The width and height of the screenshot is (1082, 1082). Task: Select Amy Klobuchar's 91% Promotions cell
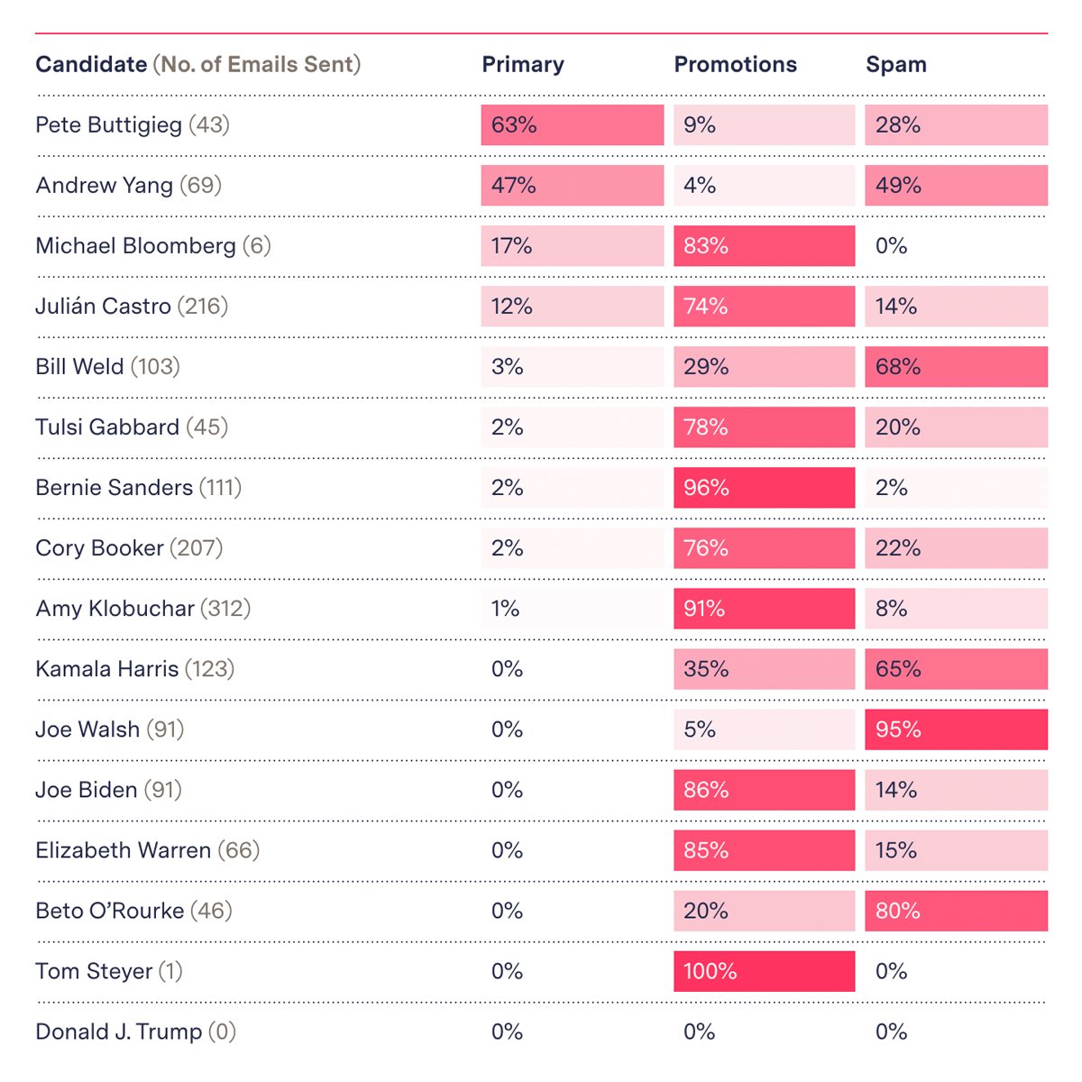(x=765, y=608)
